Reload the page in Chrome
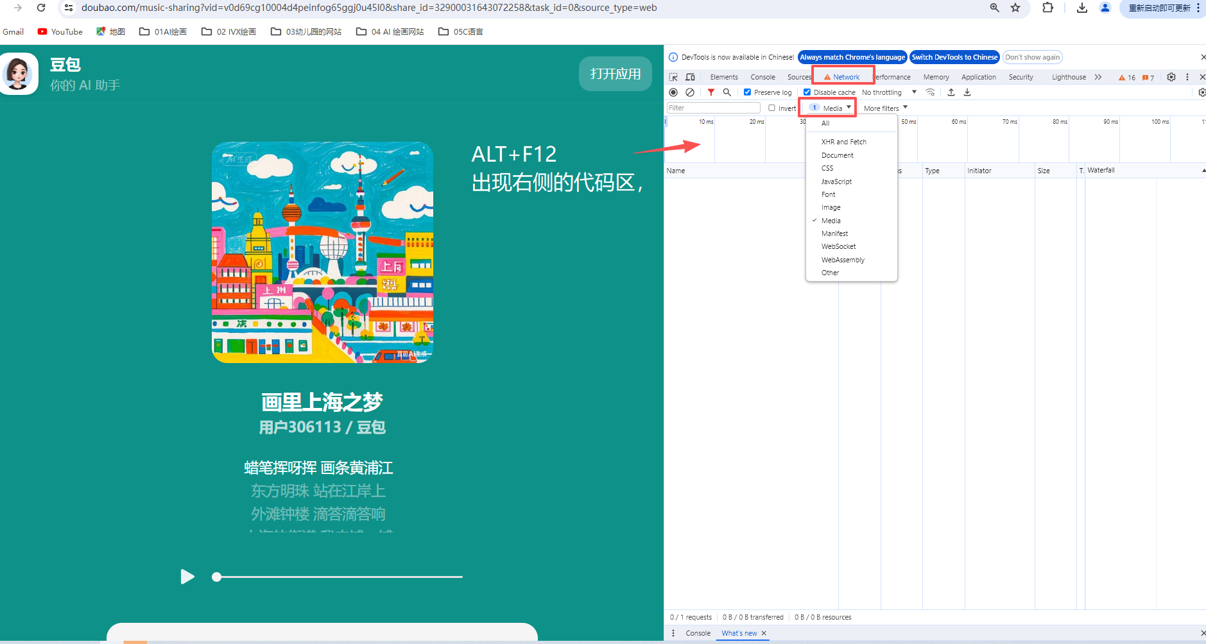1206x644 pixels. (x=41, y=8)
